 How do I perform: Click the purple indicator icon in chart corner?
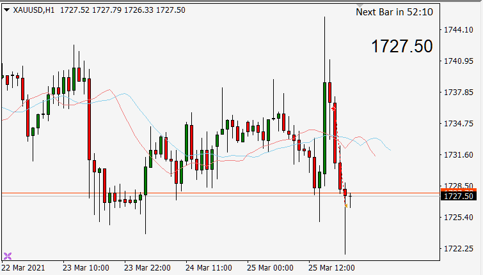coord(8,256)
